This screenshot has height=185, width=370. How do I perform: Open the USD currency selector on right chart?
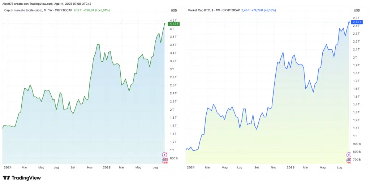coord(357,10)
